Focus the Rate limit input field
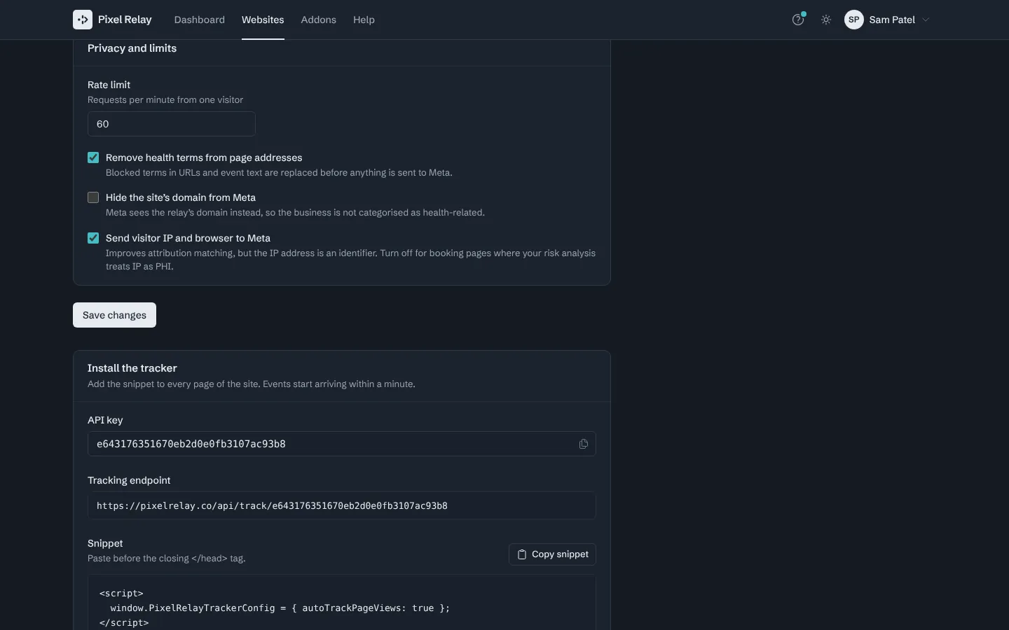The width and height of the screenshot is (1009, 630). [x=172, y=124]
